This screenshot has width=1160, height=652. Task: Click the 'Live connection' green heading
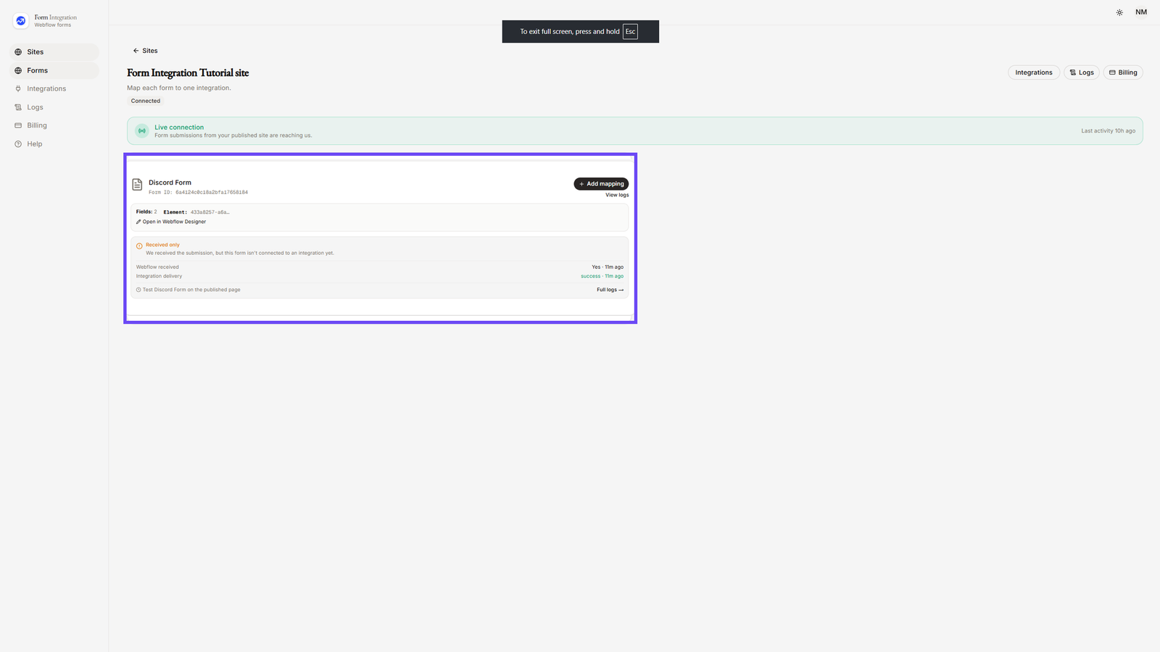[179, 128]
